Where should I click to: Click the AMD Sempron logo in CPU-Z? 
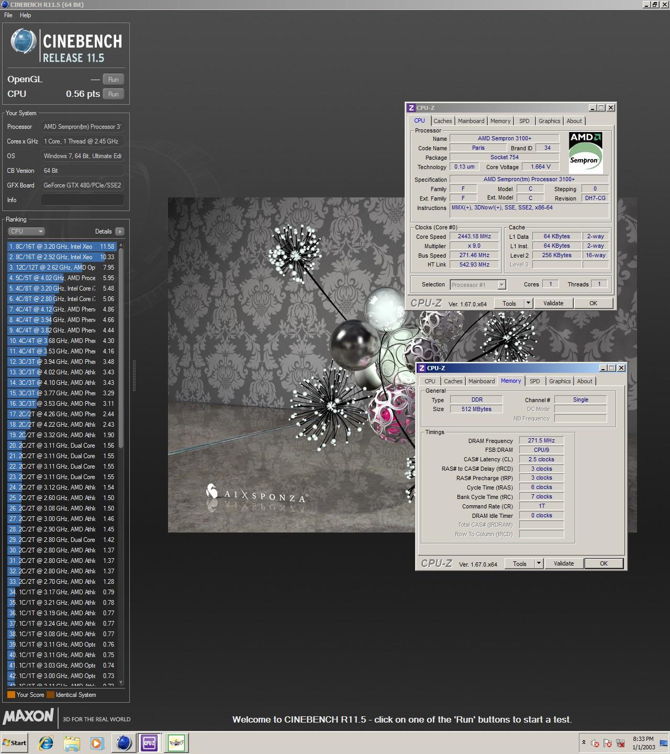[586, 153]
